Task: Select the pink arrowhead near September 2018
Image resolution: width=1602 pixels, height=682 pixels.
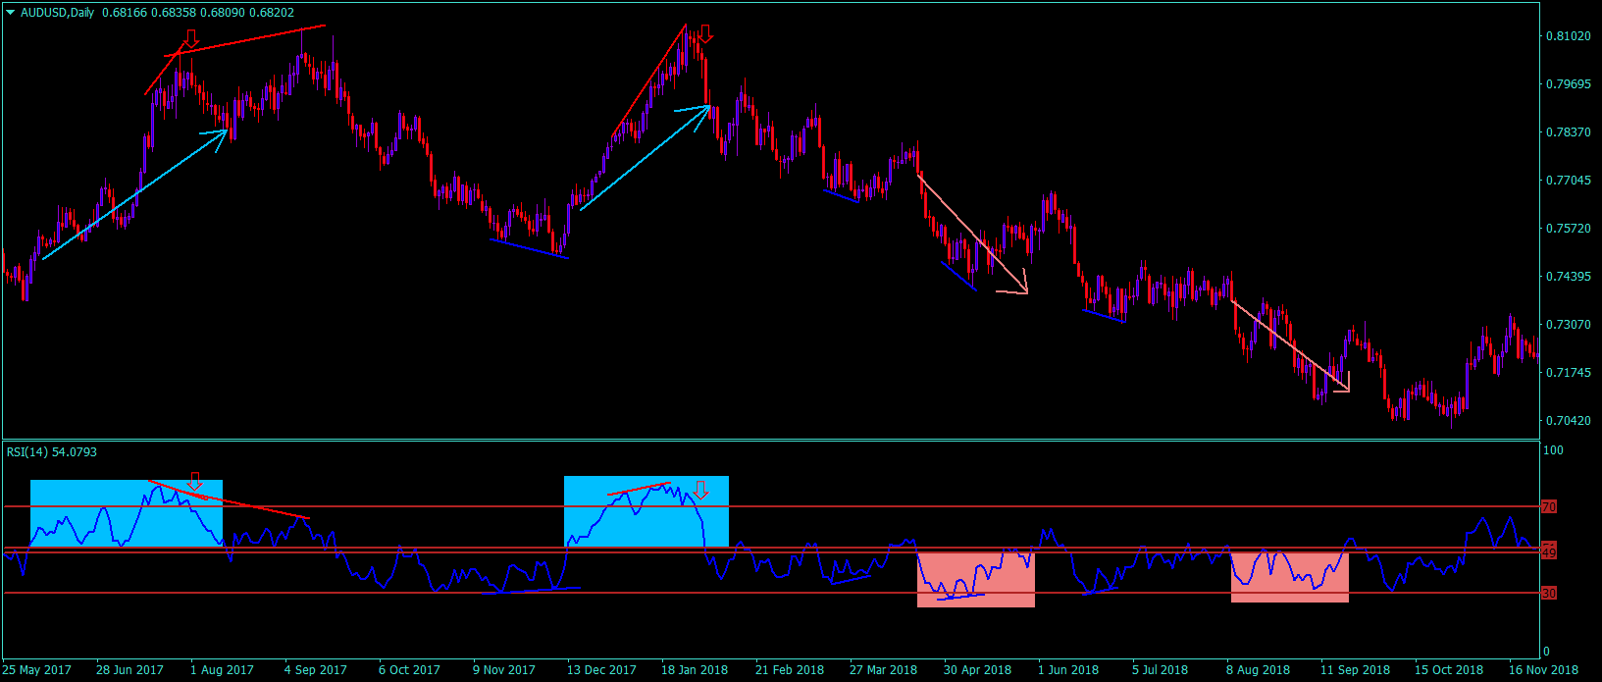Action: (1344, 387)
